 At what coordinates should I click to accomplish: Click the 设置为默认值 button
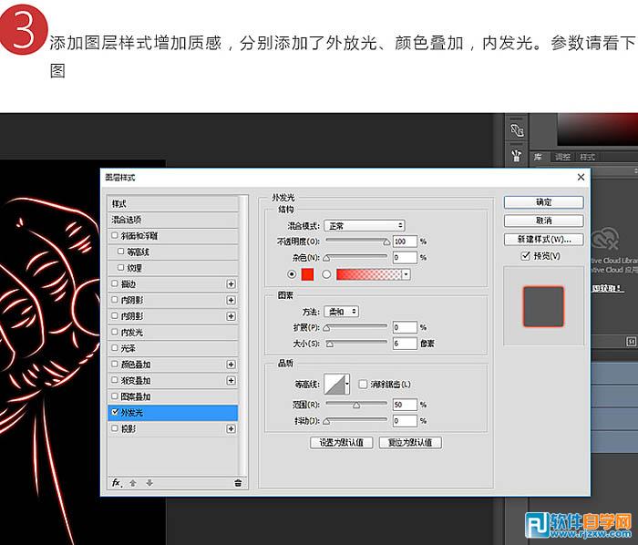click(341, 443)
